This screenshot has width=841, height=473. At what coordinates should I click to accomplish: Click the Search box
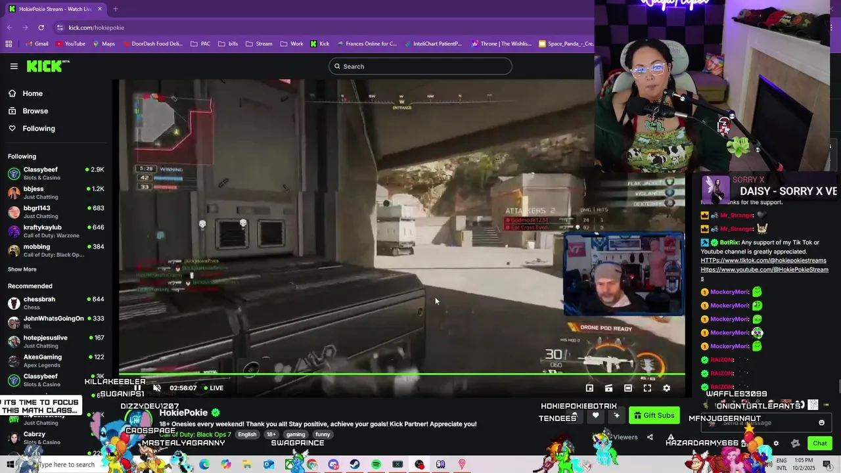pyautogui.click(x=420, y=66)
